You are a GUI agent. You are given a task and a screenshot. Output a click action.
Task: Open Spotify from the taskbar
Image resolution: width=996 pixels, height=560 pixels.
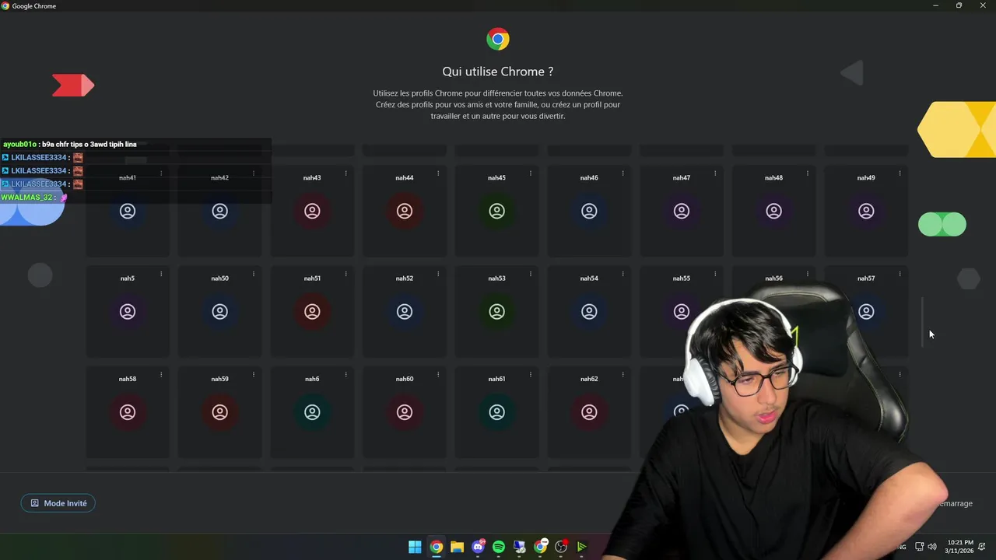[x=499, y=547]
